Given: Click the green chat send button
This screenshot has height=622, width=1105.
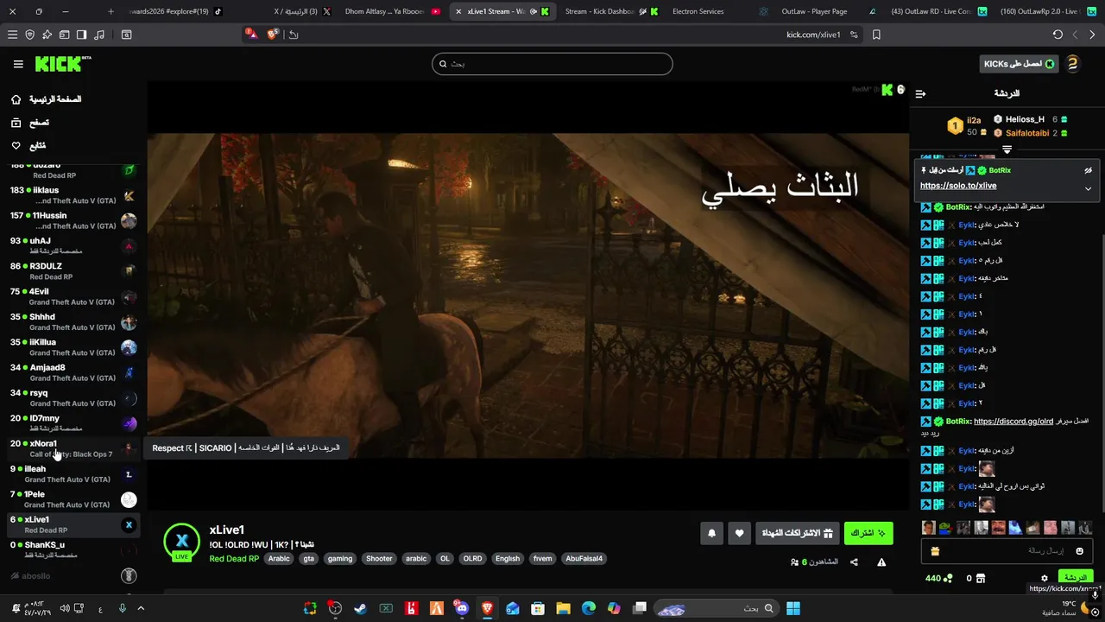Looking at the screenshot, I should click(1076, 577).
